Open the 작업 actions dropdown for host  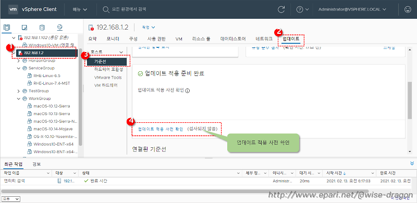pos(149,27)
